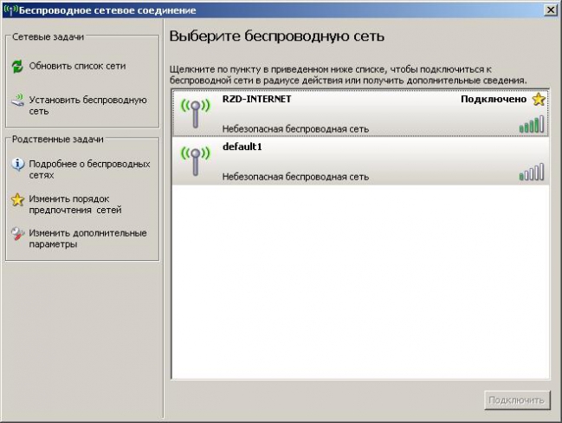The width and height of the screenshot is (562, 423).
Task: Open 'Обновить список сети' link
Action: (x=77, y=66)
